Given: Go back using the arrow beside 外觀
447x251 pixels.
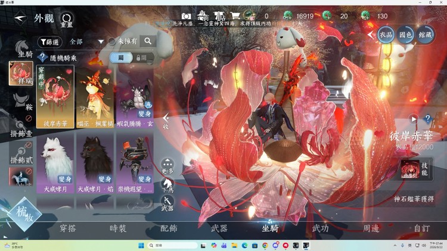Looking at the screenshot, I should pos(20,18).
